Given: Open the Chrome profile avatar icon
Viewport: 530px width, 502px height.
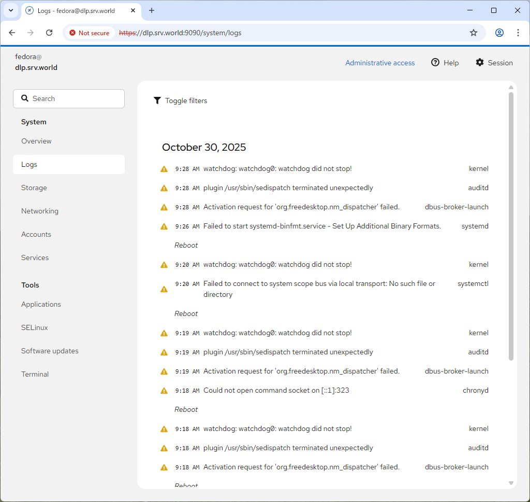Looking at the screenshot, I should [x=499, y=33].
